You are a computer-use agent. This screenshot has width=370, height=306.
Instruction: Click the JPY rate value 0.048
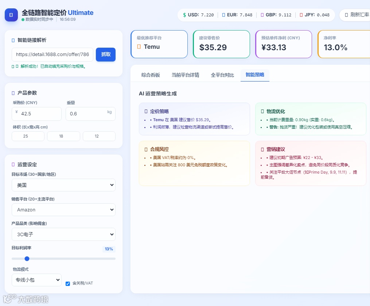(323, 15)
